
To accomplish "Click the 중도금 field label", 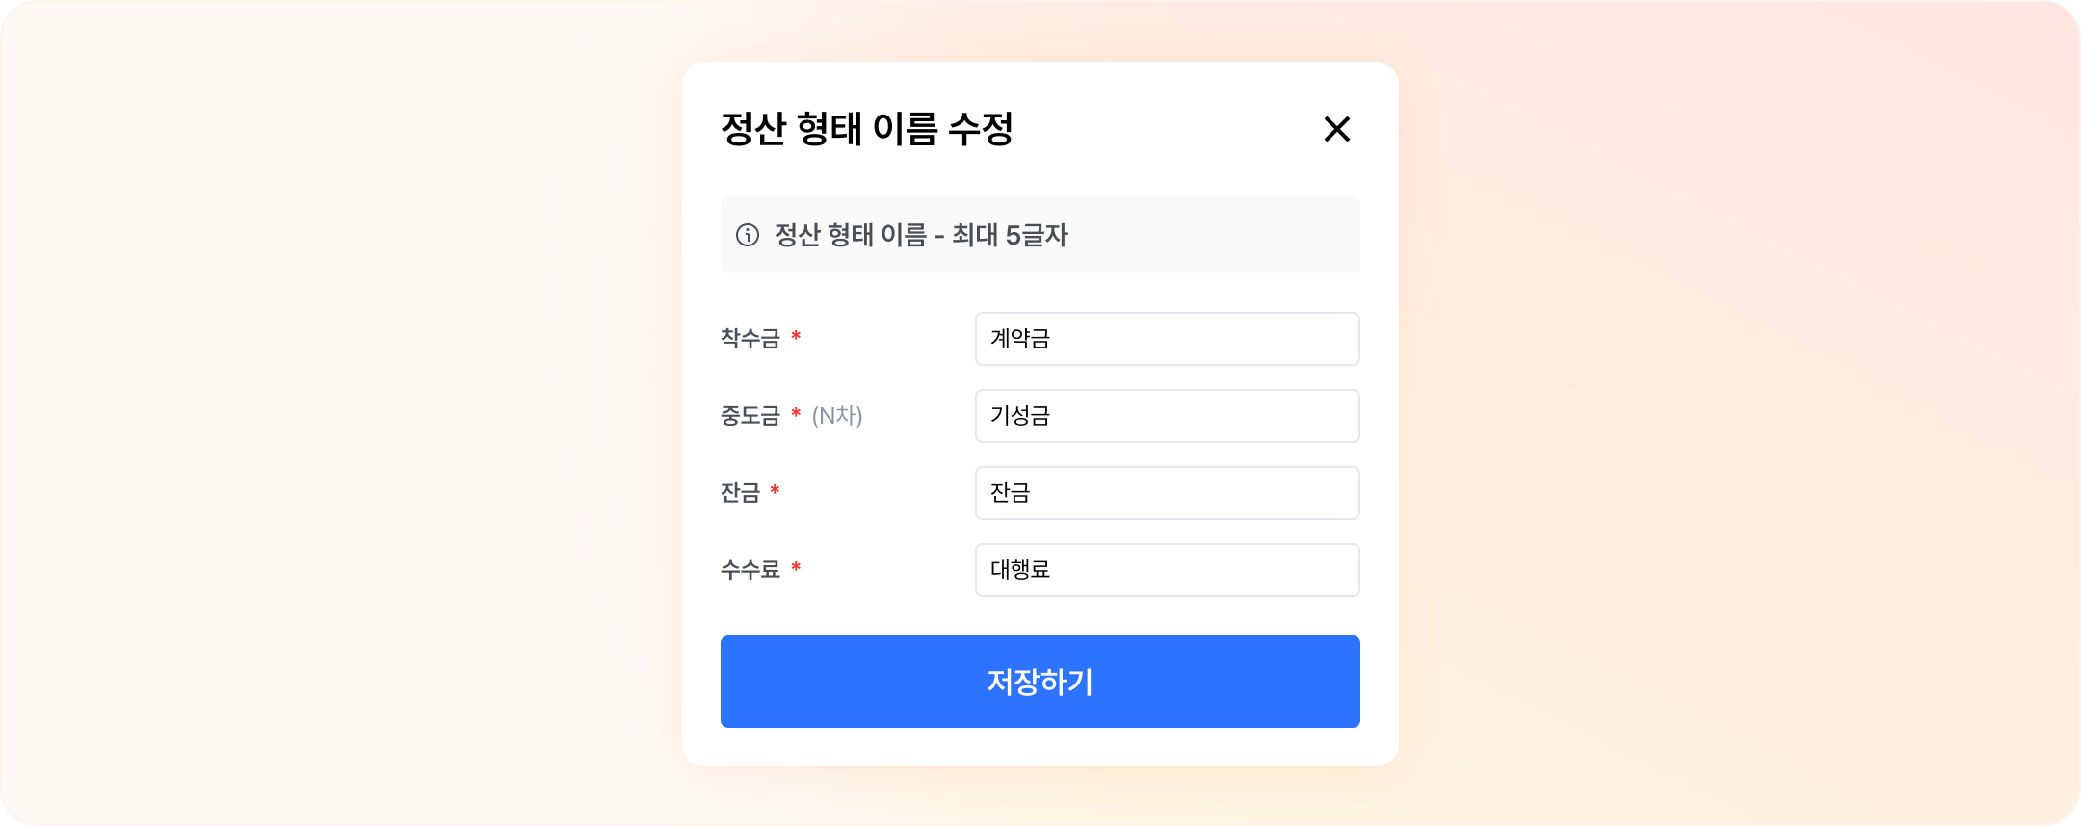I will pyautogui.click(x=750, y=416).
